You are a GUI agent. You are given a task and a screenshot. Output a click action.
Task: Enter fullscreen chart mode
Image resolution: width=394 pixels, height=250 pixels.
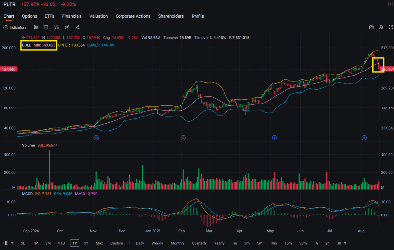[x=391, y=27]
